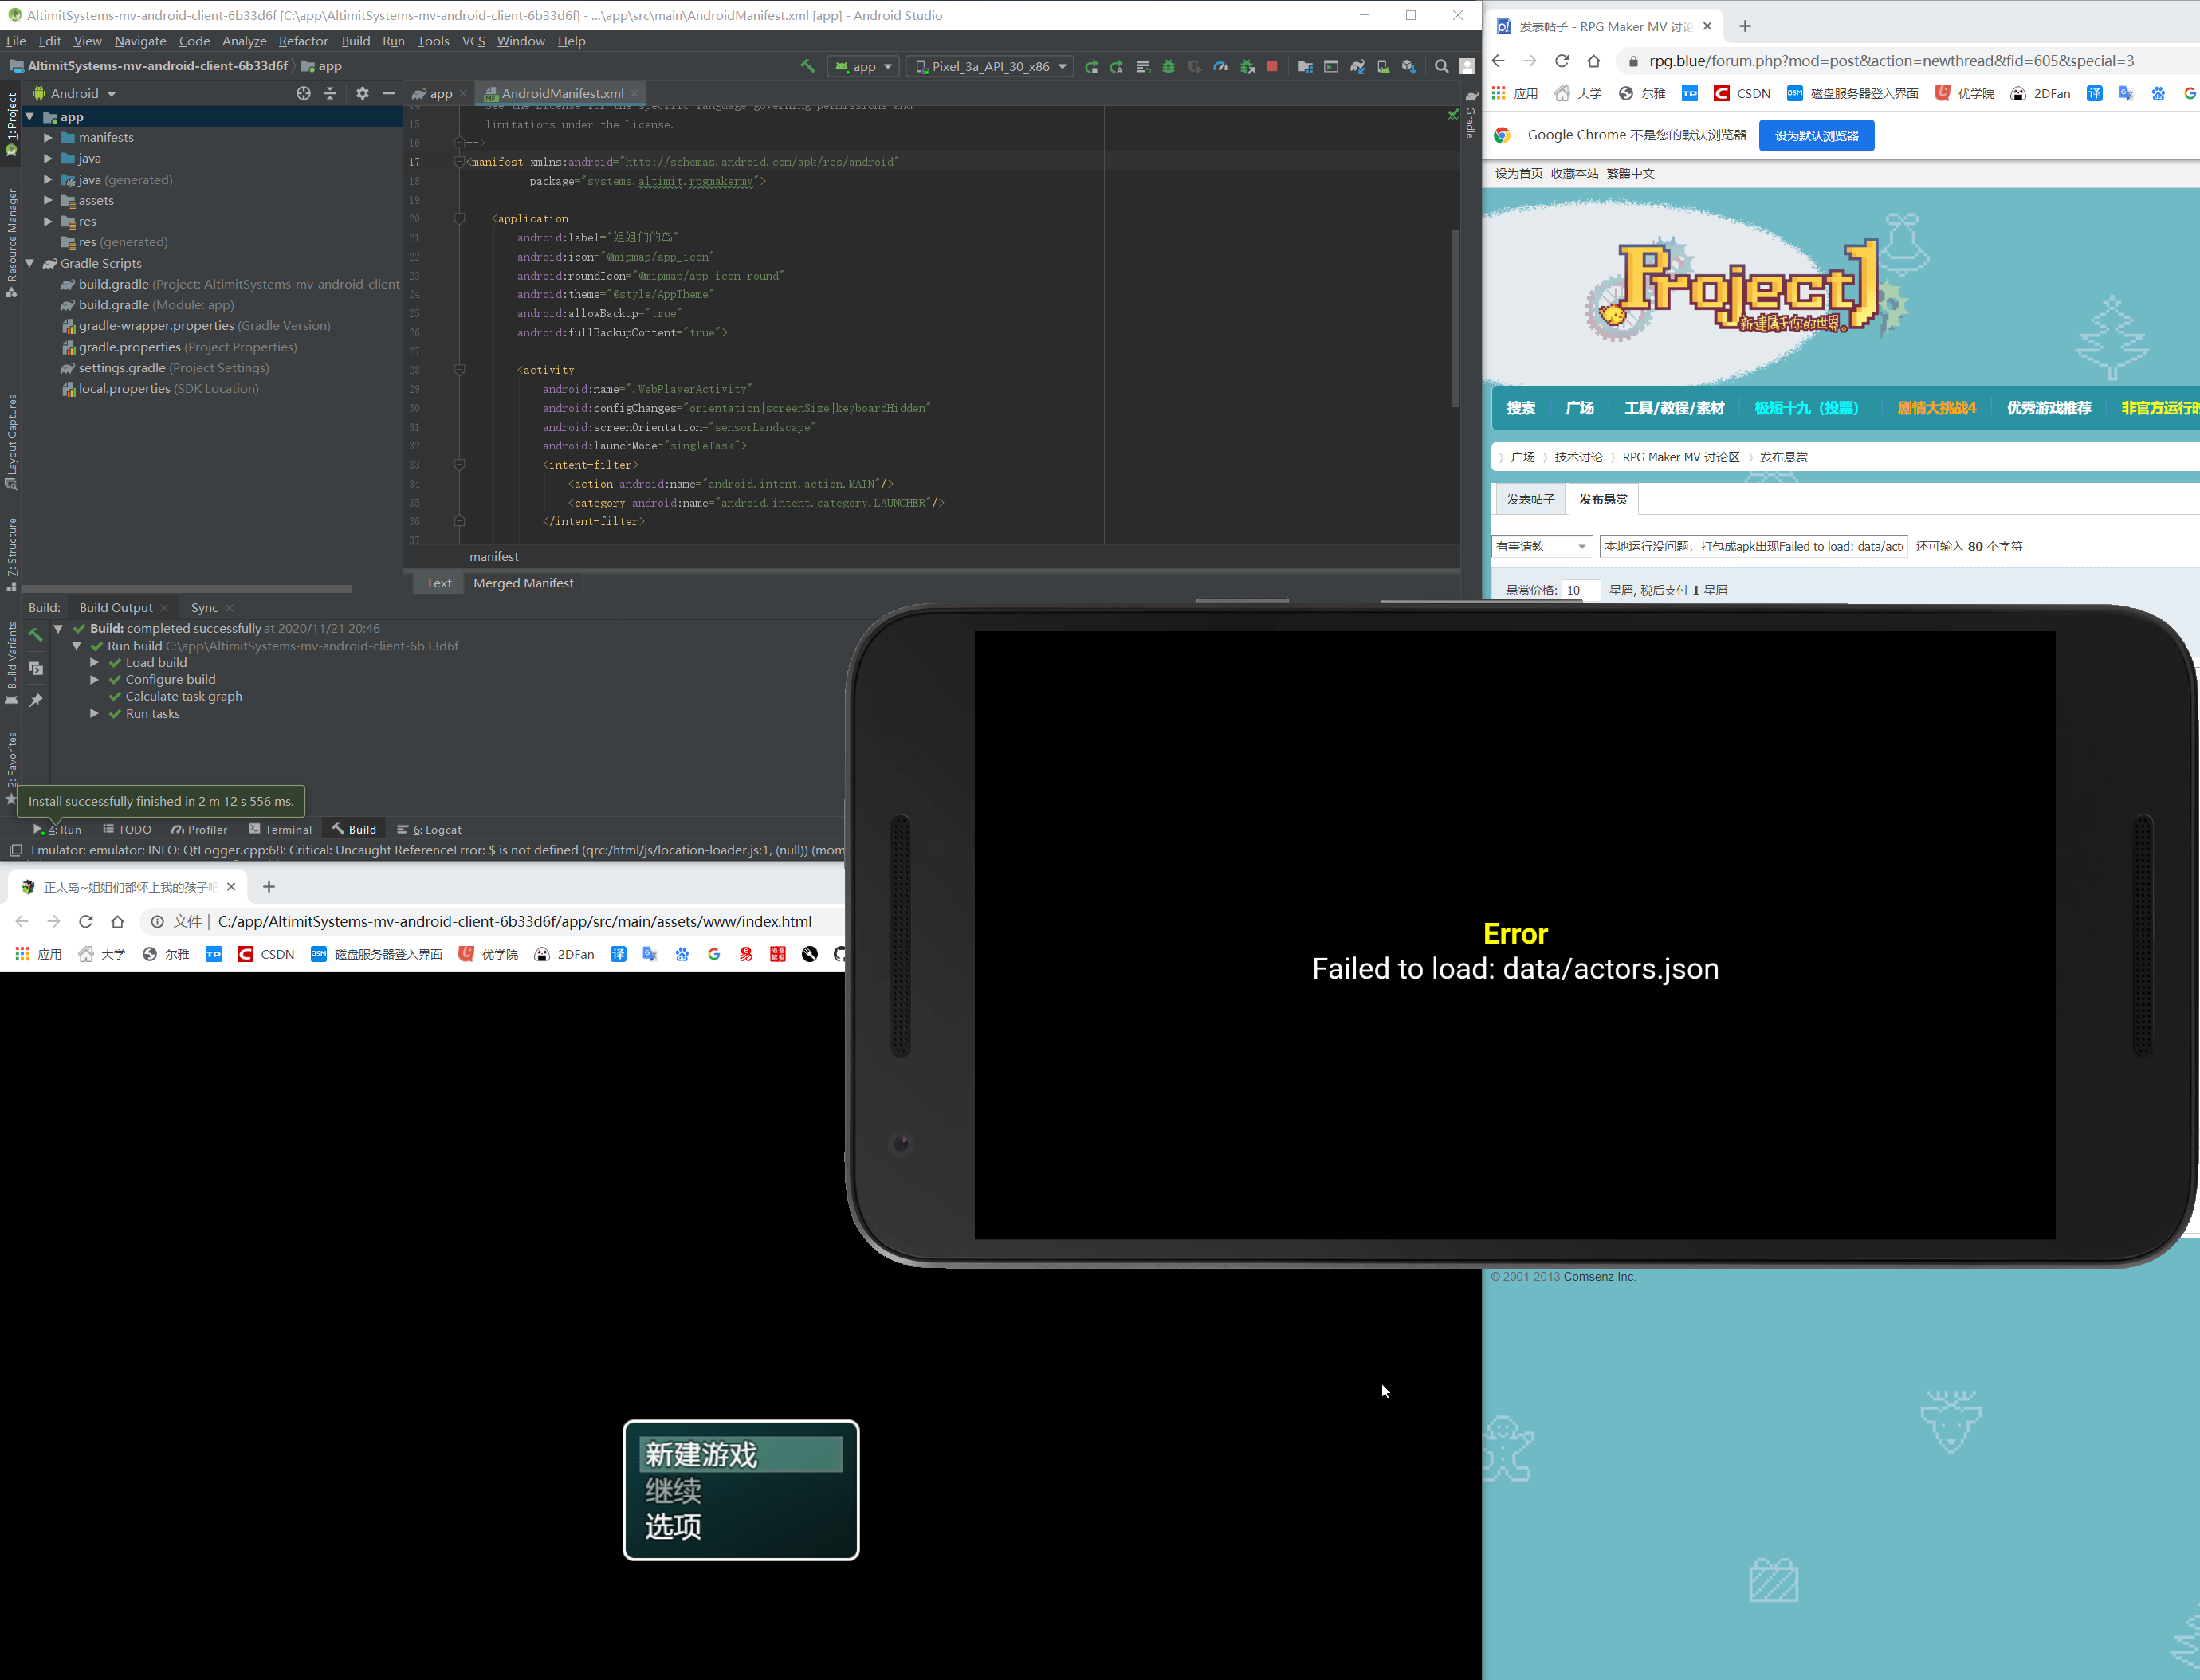Image resolution: width=2200 pixels, height=1680 pixels.
Task: Open the Build Variants side tab
Action: 11,663
